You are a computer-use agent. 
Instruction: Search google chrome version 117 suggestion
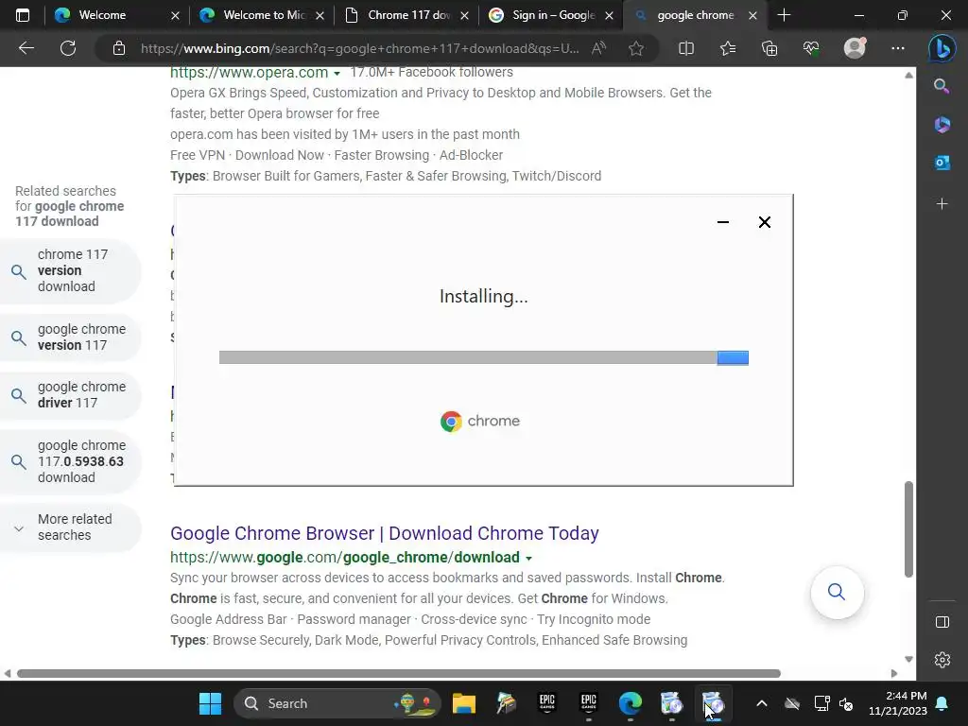click(70, 337)
